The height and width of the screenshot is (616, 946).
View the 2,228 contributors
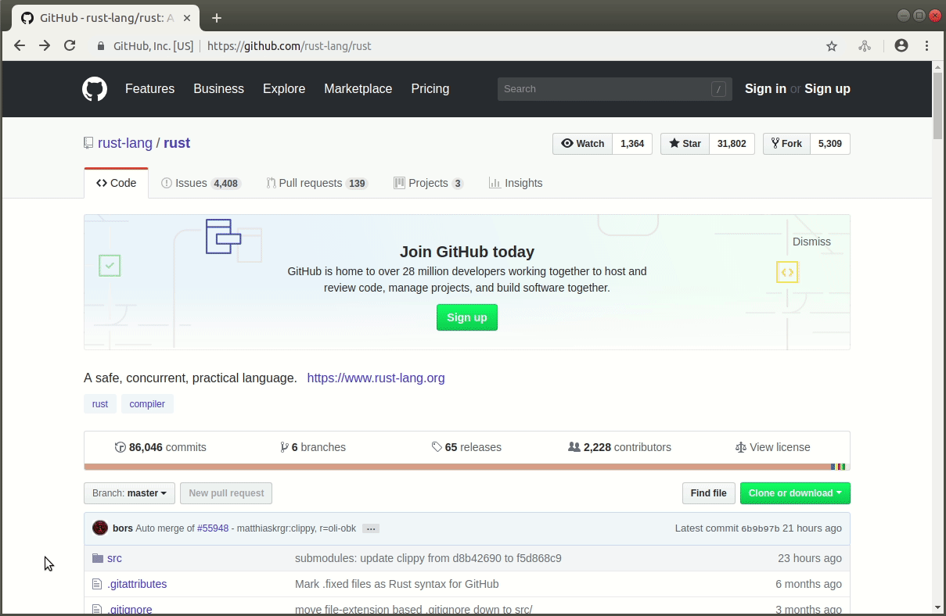tap(620, 447)
